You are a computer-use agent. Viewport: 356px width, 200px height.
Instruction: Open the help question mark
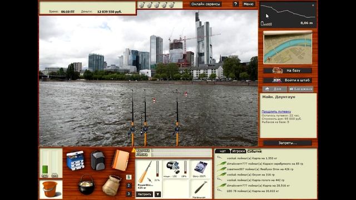click(x=235, y=4)
